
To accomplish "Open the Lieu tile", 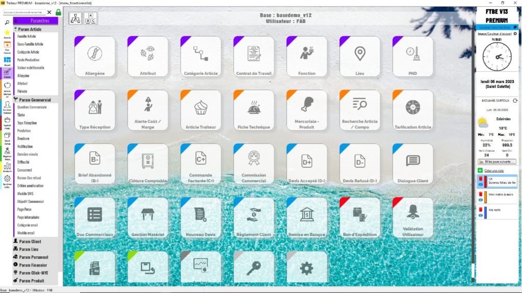I will 359,56.
